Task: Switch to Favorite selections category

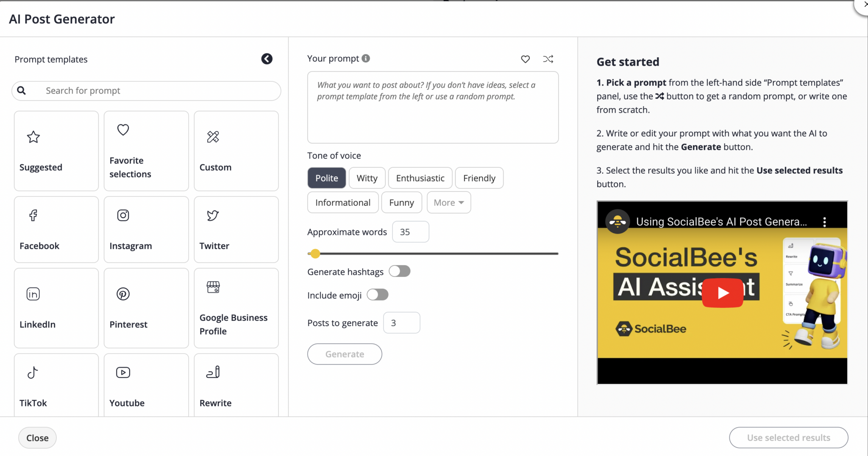Action: click(x=146, y=150)
